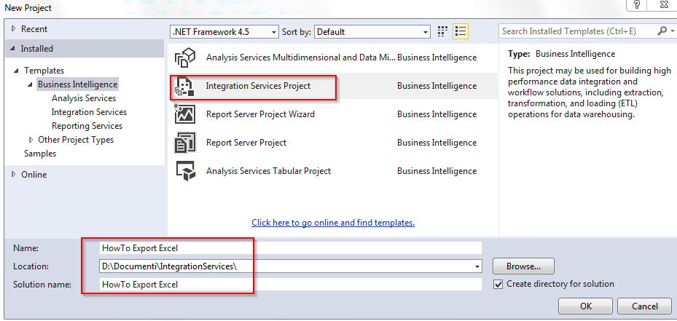Viewport: 677px width, 321px height.
Task: Click the search magnifier icon
Action: (x=662, y=31)
